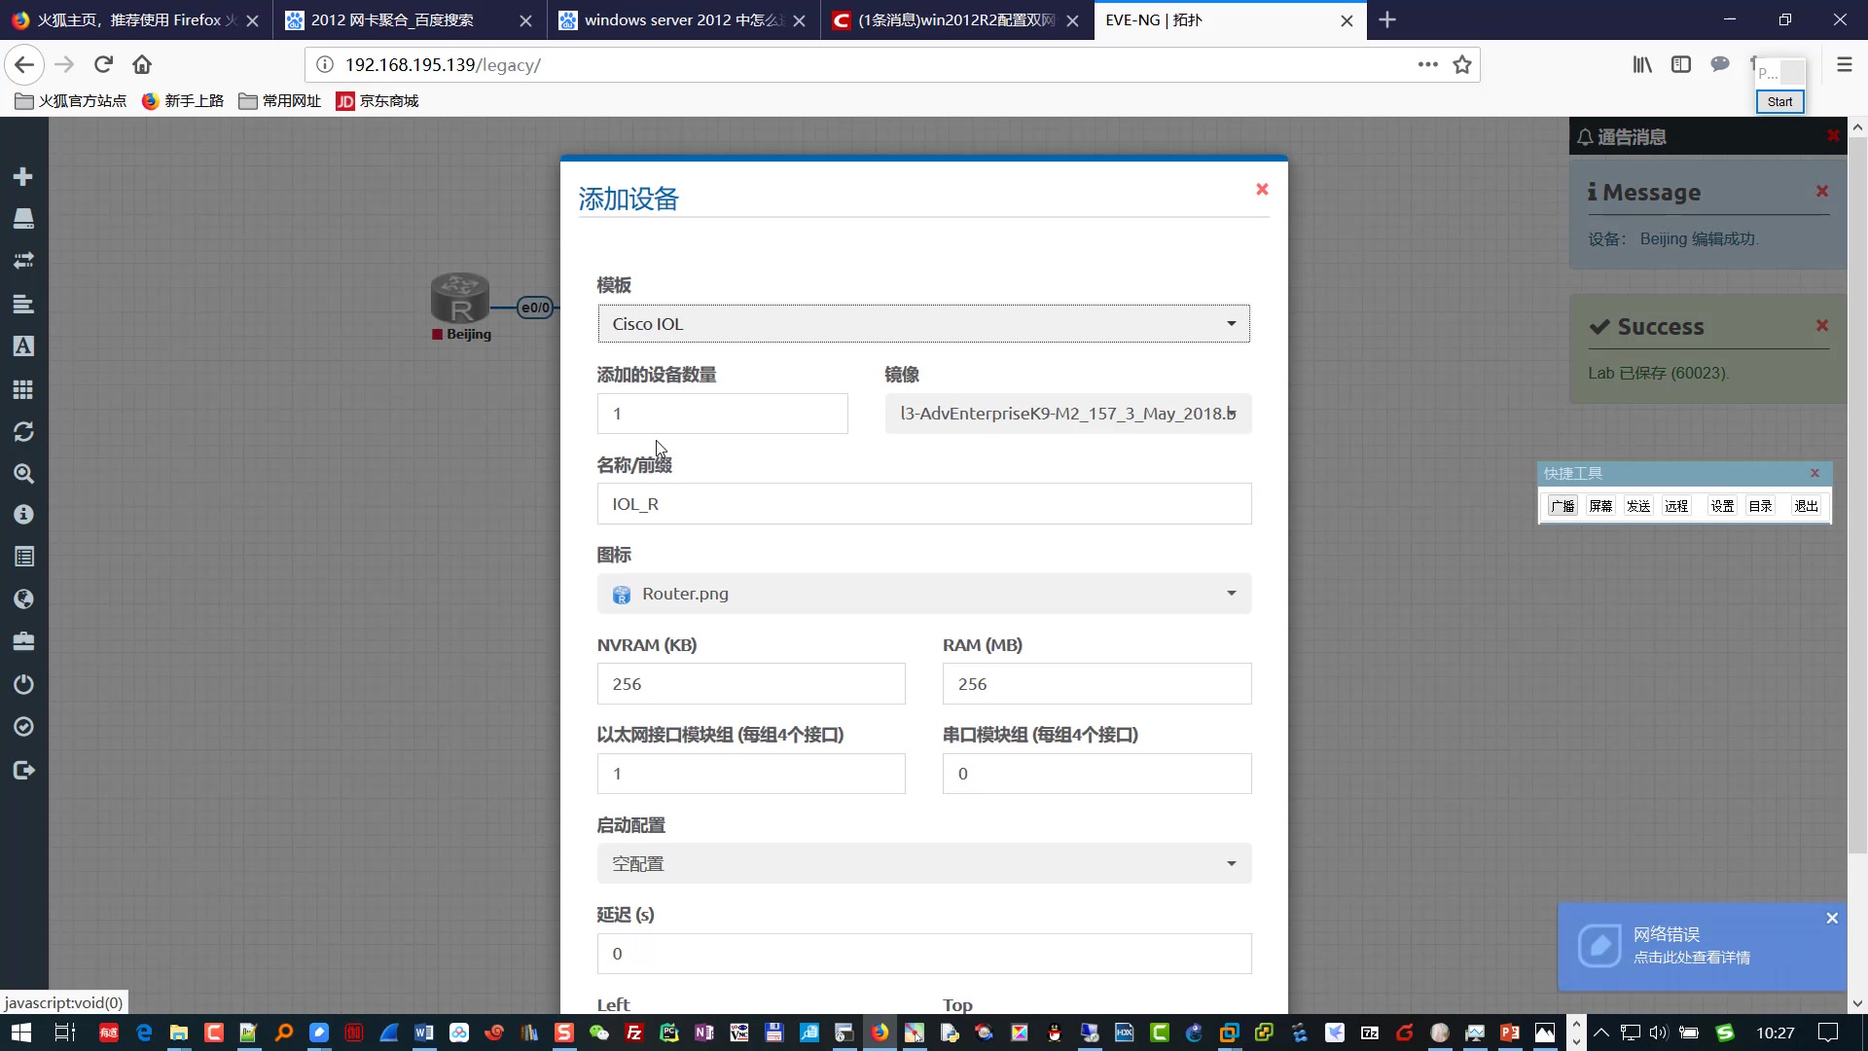1868x1051 pixels.
Task: Dismiss the Success notification
Action: pos(1822,325)
